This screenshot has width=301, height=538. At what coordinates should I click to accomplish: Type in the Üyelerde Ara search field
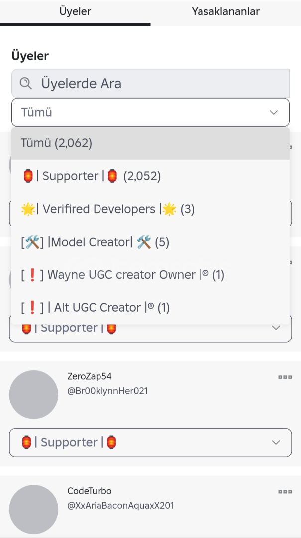click(x=159, y=83)
